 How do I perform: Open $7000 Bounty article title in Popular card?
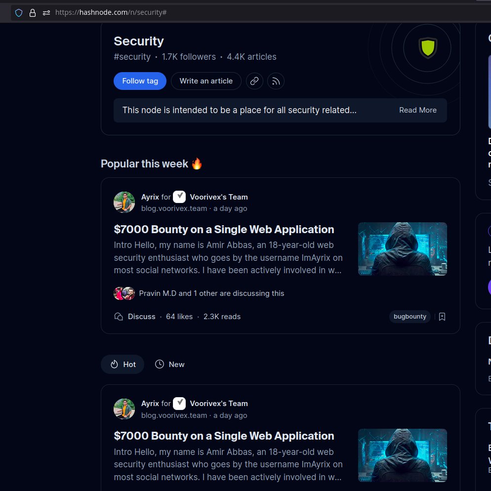(224, 229)
